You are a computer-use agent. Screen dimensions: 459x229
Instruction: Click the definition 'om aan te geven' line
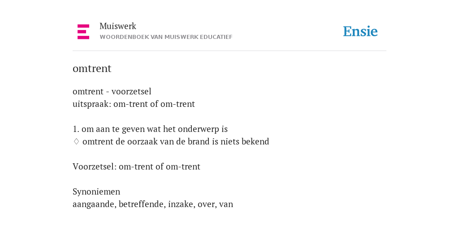click(150, 129)
